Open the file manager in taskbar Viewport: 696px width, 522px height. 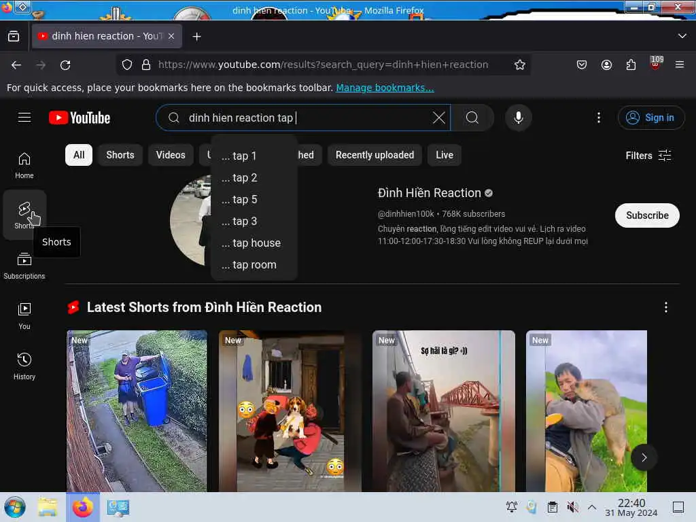tap(48, 507)
